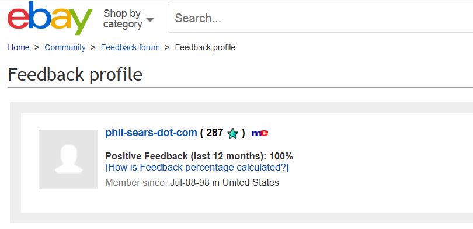Viewport: 473px width, 229px height.
Task: Open the seller's 'me' page icon
Action: [x=260, y=133]
